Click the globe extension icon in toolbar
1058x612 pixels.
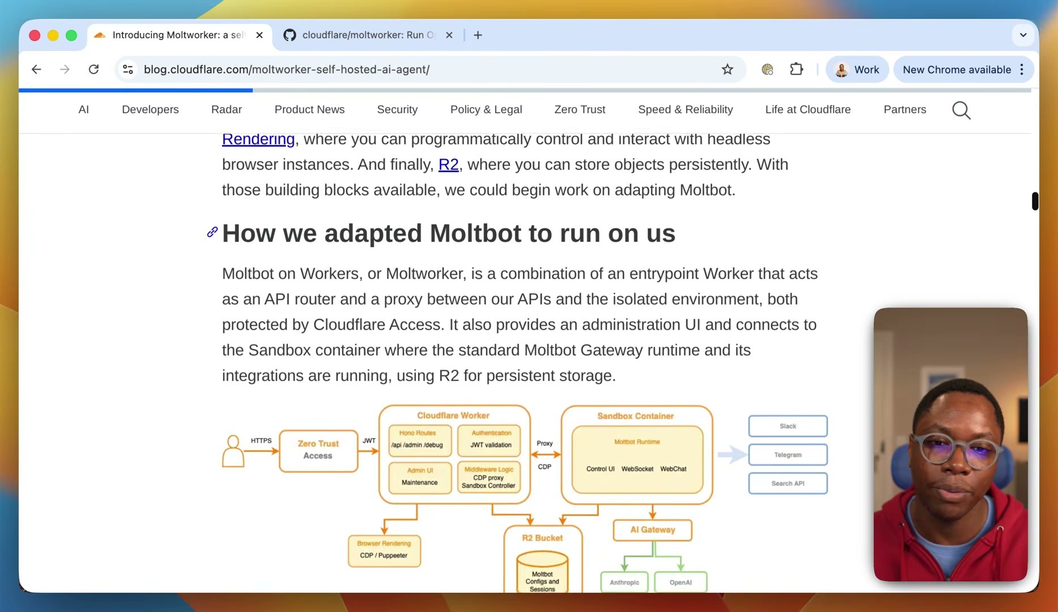pyautogui.click(x=767, y=69)
